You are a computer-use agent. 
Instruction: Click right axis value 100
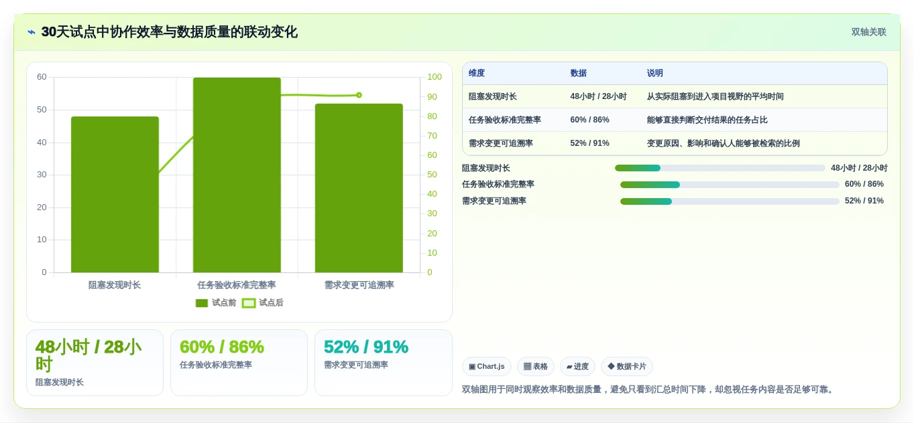click(x=435, y=77)
